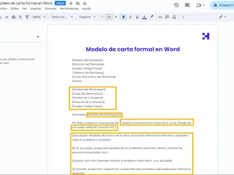Viewport: 234px width, 175px height.
Task: Open the Herramientas menu
Action: click(x=69, y=9)
